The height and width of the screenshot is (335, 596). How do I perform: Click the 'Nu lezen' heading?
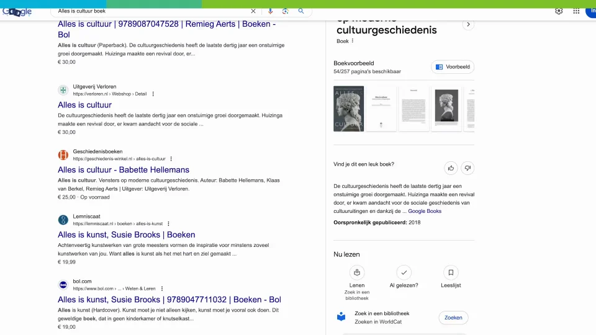click(x=346, y=254)
